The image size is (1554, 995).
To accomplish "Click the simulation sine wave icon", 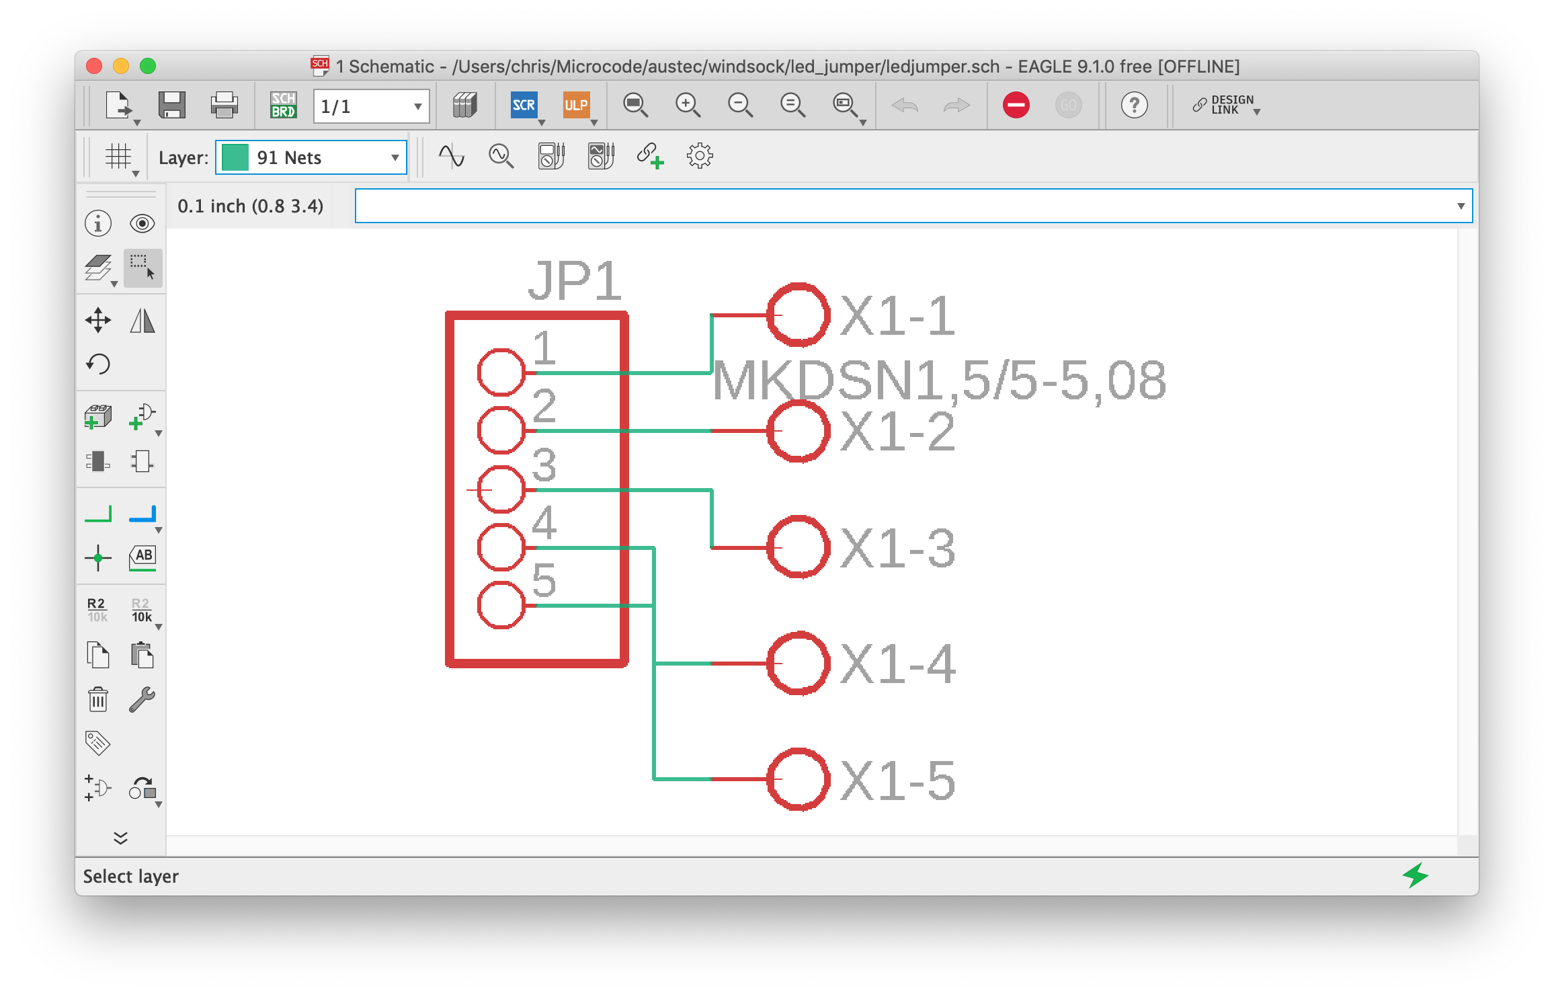I will coord(452,156).
